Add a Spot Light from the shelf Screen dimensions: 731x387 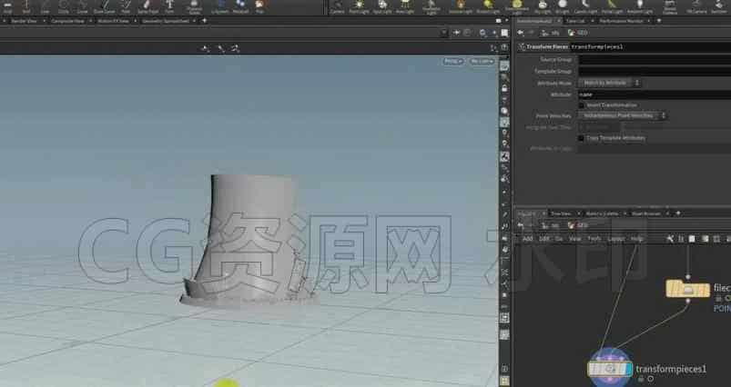382,6
